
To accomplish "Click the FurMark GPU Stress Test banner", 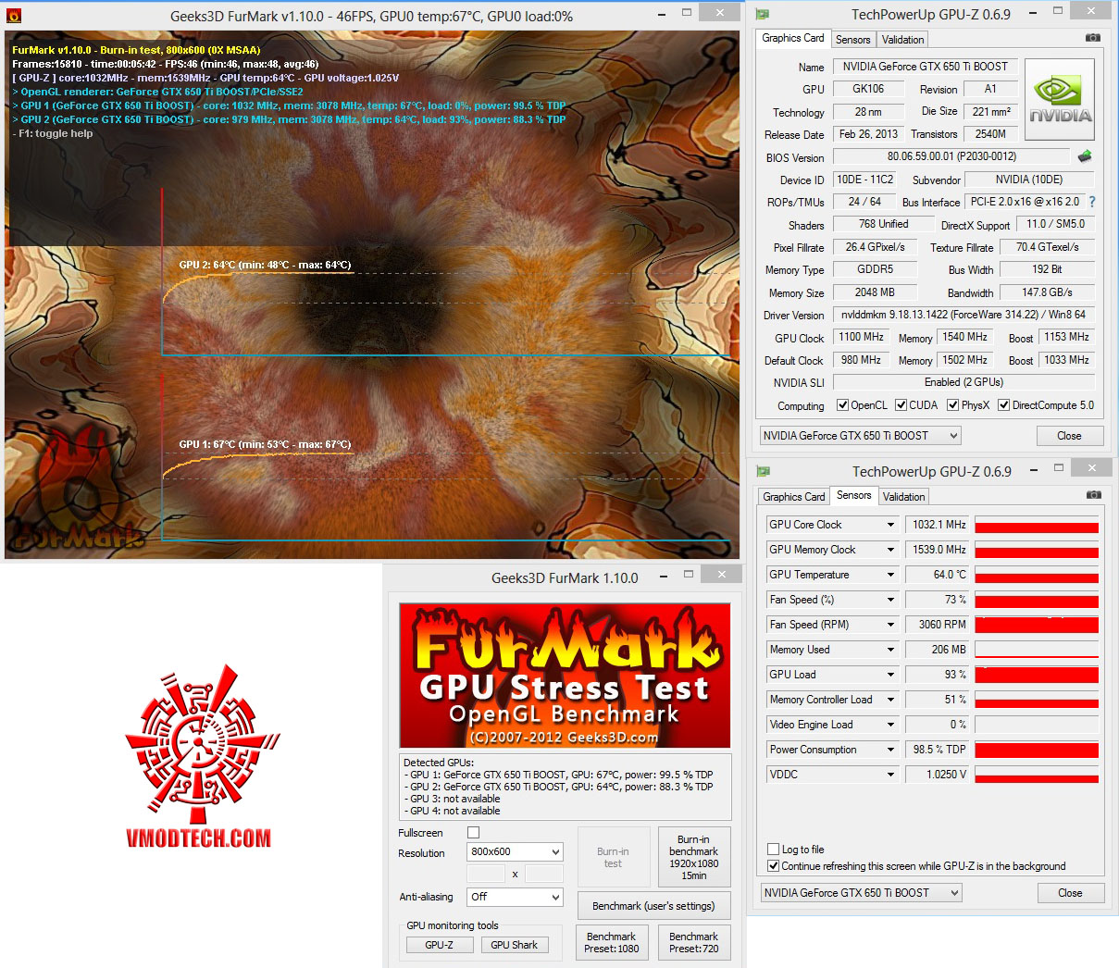I will click(565, 676).
